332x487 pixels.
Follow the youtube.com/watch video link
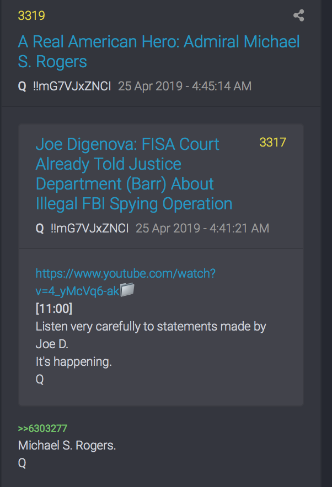click(x=125, y=282)
